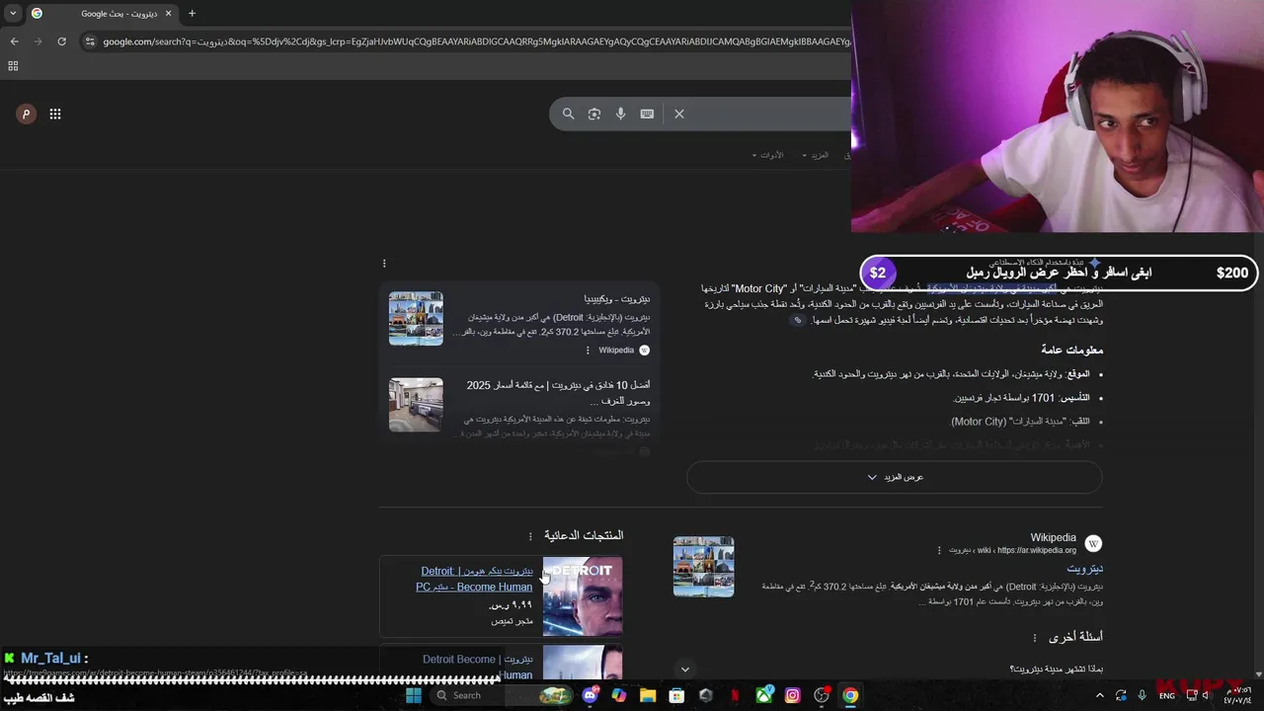The image size is (1264, 711).
Task: Expand products with down chevron button
Action: (x=684, y=670)
